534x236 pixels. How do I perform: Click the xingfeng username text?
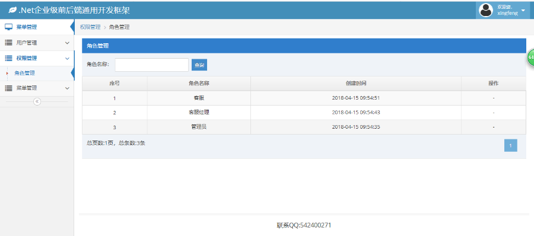[507, 13]
